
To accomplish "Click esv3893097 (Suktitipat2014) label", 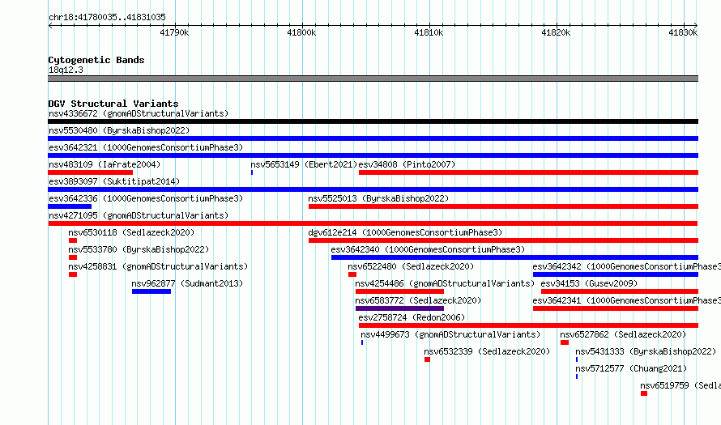I will (x=114, y=181).
